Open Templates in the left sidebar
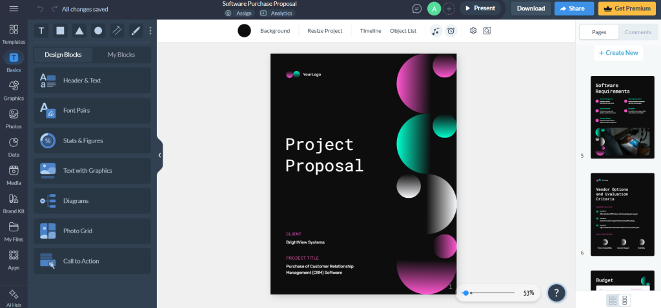This screenshot has width=661, height=308. [x=14, y=34]
